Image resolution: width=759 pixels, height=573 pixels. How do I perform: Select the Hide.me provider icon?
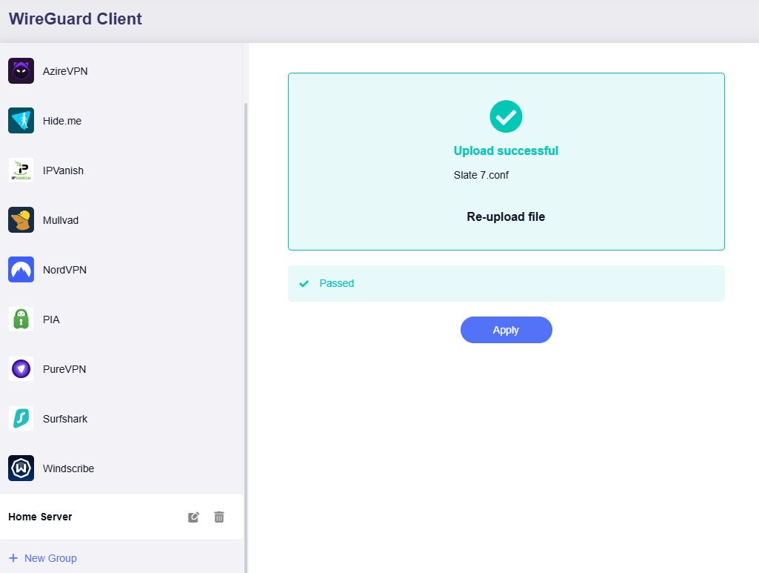tap(21, 120)
